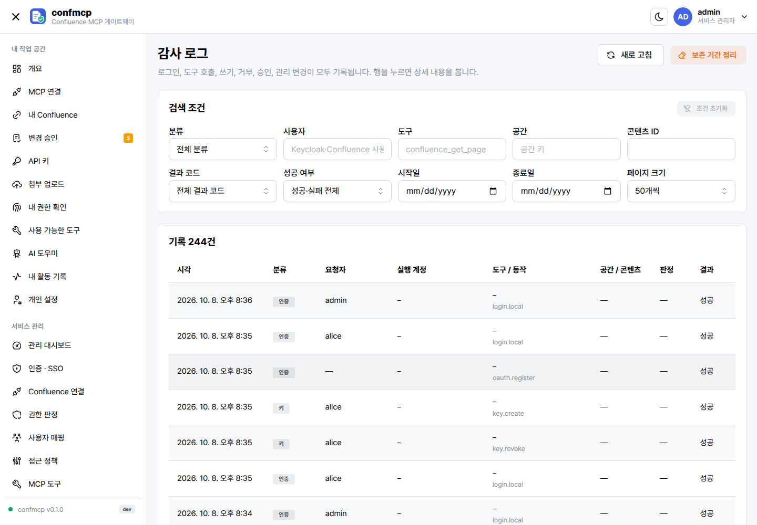This screenshot has height=525, width=757.
Task: Close the sidebar with the X icon
Action: (x=16, y=17)
